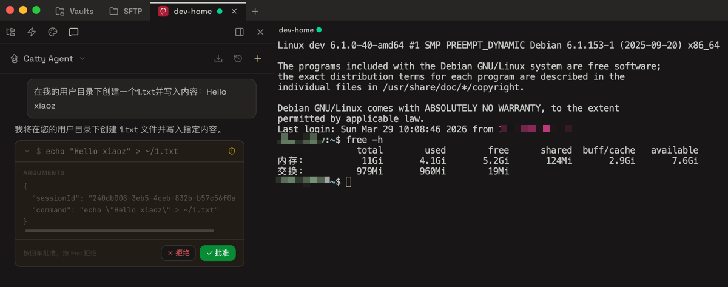Collapse the echo command details chevron
The width and height of the screenshot is (728, 287).
coord(27,151)
